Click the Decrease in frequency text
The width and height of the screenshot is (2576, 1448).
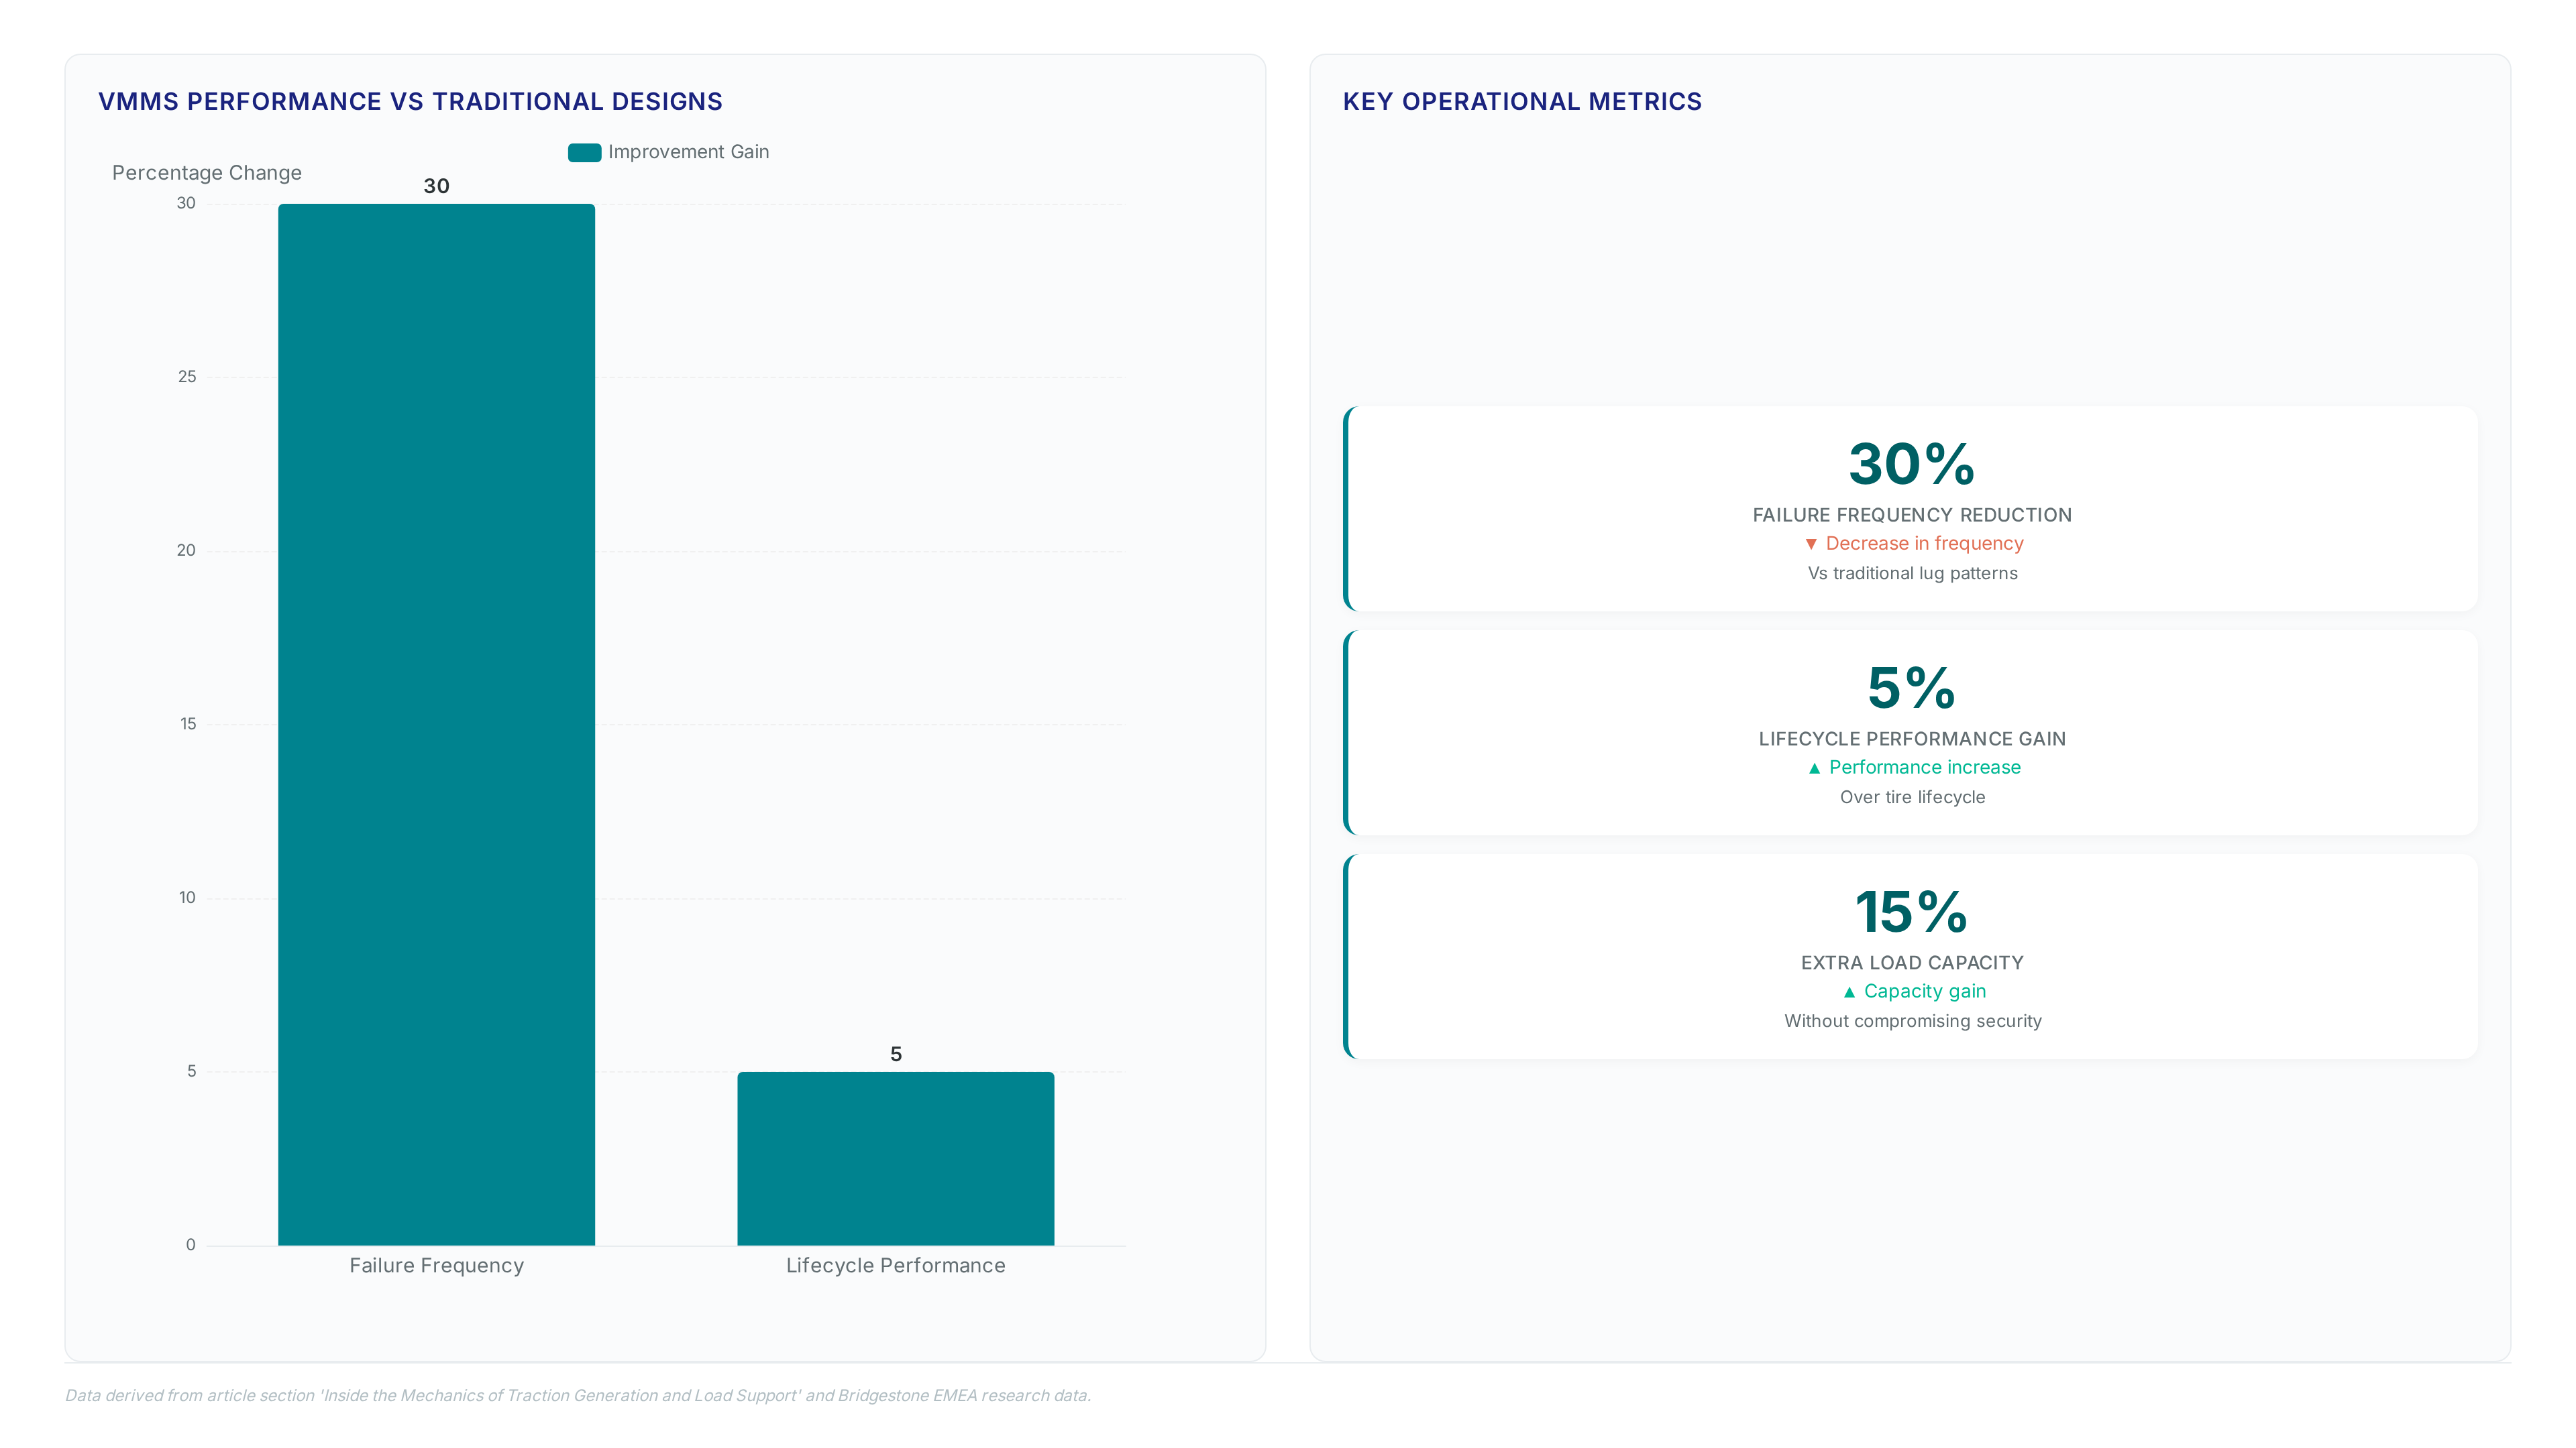(x=1924, y=544)
